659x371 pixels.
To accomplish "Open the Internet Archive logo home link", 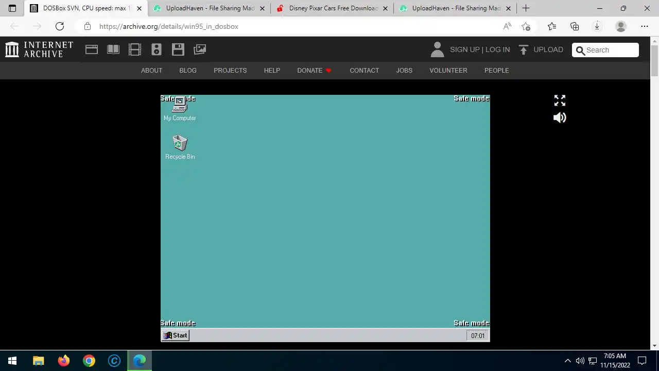I will click(x=39, y=49).
